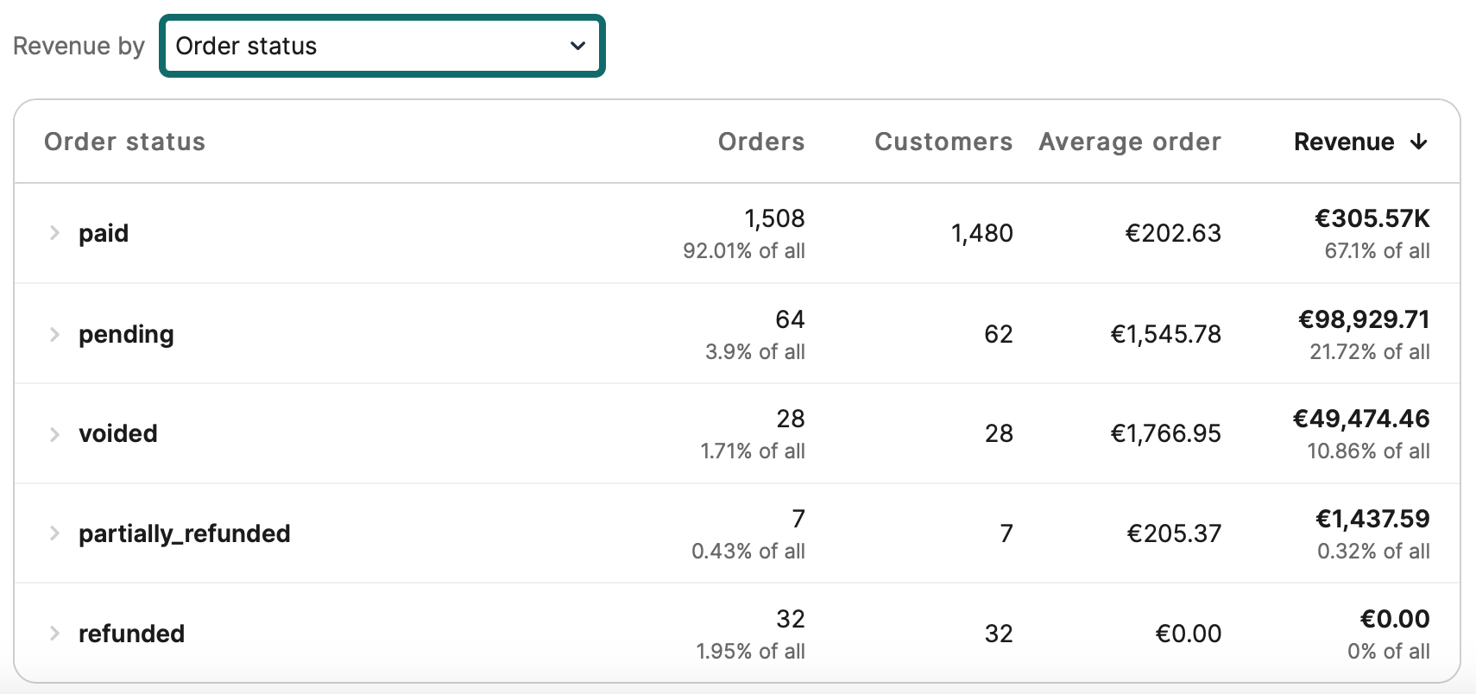Viewport: 1476px width, 694px height.
Task: Expand the paid row chevron
Action: (x=54, y=233)
